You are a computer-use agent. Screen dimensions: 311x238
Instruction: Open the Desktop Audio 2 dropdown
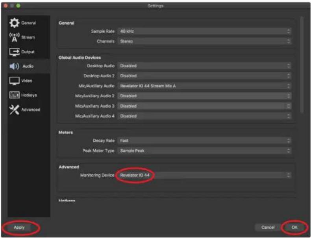pyautogui.click(x=204, y=76)
